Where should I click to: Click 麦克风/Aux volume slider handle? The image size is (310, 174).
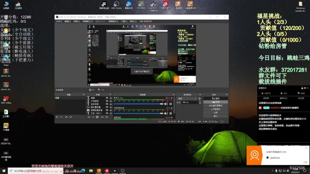[162, 104]
